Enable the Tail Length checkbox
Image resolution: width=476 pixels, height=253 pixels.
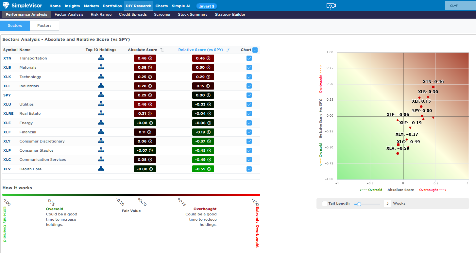pos(325,204)
